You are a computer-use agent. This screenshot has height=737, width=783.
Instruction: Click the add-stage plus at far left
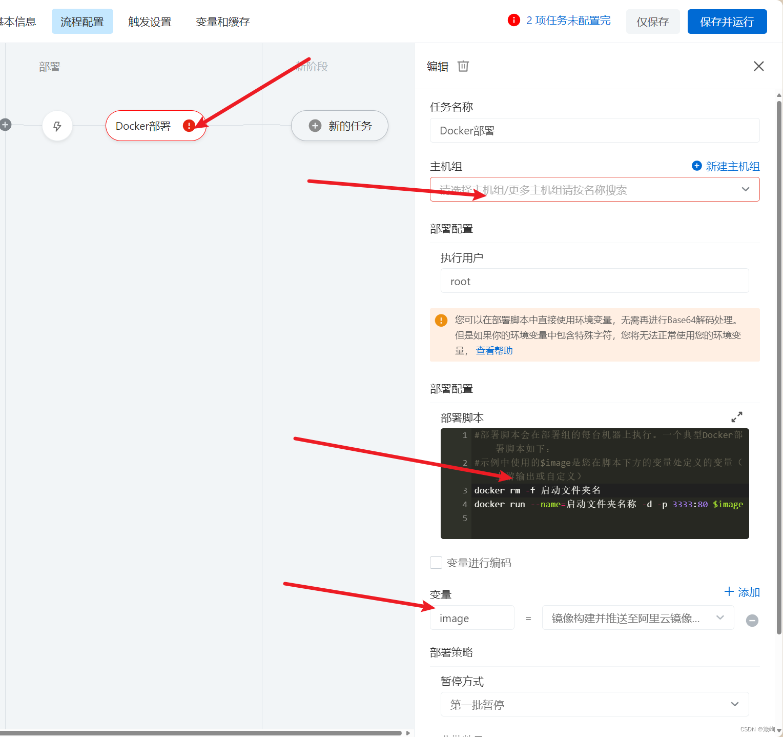tap(5, 125)
